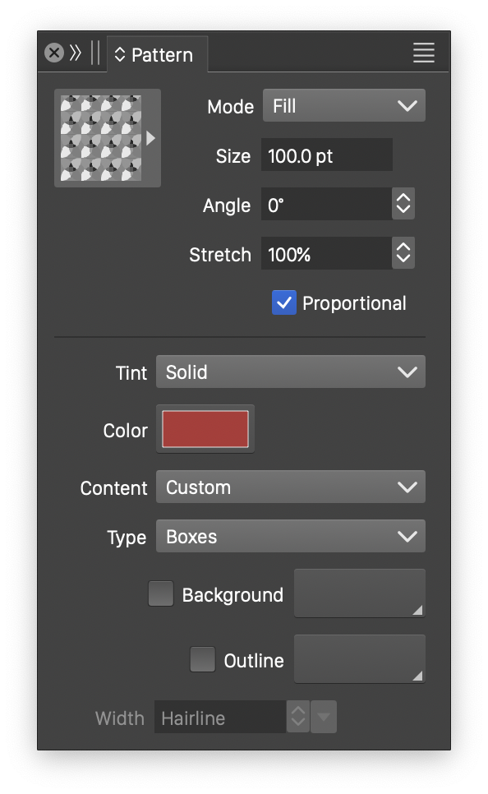This screenshot has width=488, height=794.
Task: Open the Tint dropdown set to Solid
Action: coord(291,372)
